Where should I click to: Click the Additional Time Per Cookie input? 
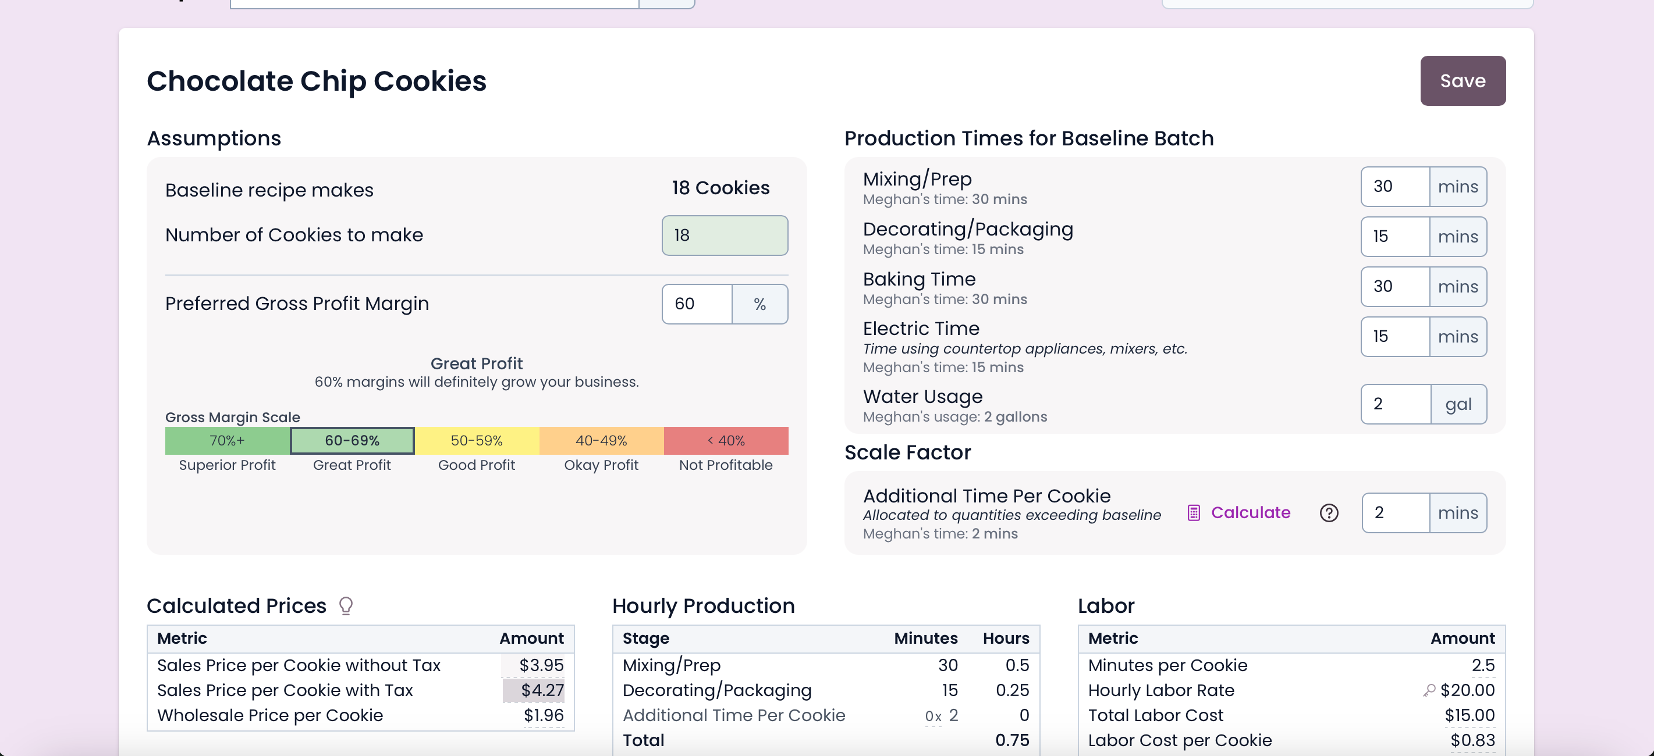point(1395,513)
